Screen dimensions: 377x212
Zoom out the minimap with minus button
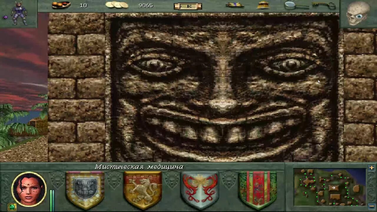(371, 206)
